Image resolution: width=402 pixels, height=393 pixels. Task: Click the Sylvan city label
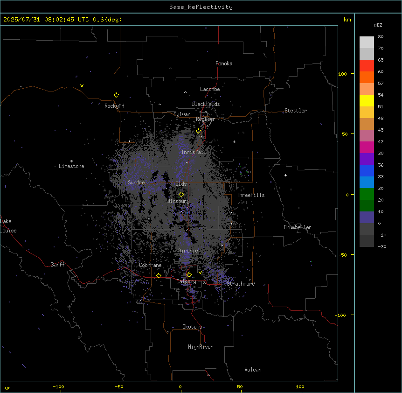(x=182, y=114)
